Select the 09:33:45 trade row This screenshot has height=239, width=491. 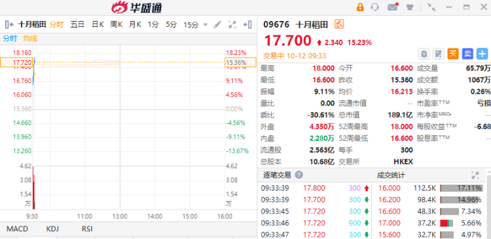coord(315,211)
